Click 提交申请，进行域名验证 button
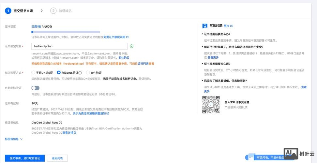This screenshot has width=317, height=163. pos(25,158)
